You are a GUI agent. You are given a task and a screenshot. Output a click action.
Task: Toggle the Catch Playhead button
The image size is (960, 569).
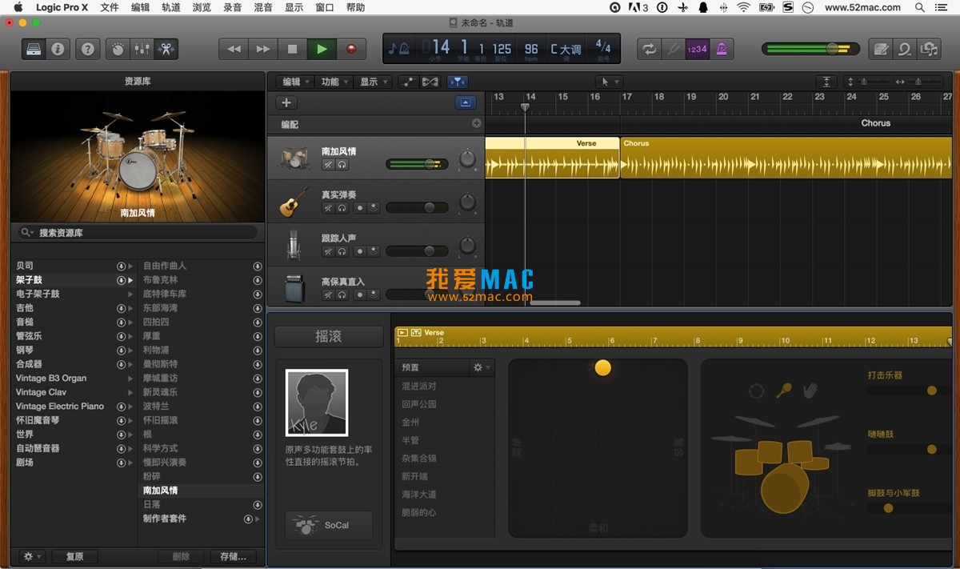pyautogui.click(x=458, y=82)
